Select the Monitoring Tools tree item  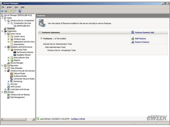pos(20,50)
